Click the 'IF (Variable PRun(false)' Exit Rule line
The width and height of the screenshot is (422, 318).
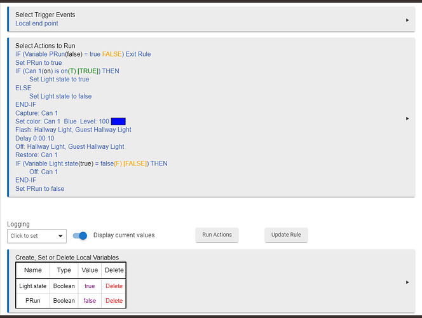(83, 54)
